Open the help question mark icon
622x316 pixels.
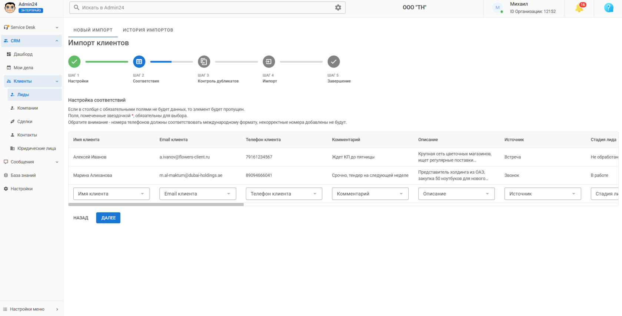click(609, 7)
